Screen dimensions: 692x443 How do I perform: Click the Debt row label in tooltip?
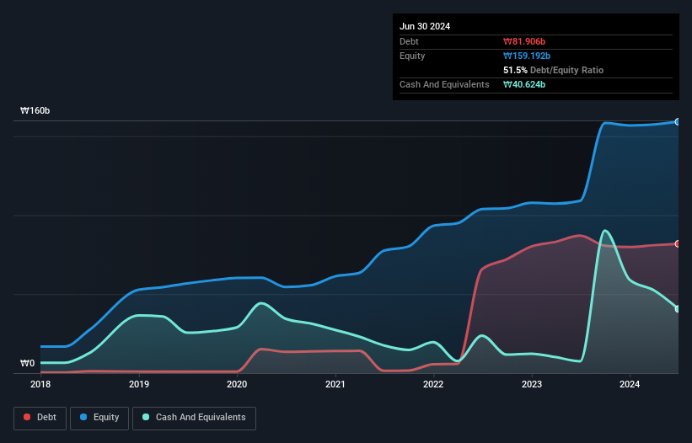click(x=409, y=41)
